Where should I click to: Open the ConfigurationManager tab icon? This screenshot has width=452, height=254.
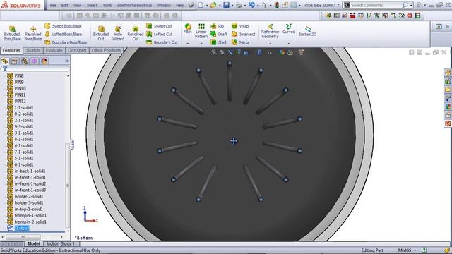(x=24, y=61)
